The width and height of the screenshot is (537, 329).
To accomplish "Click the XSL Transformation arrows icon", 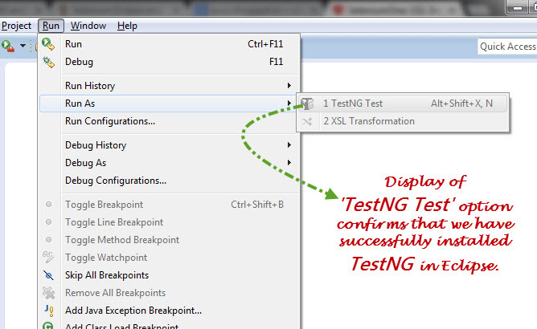I will [x=307, y=121].
